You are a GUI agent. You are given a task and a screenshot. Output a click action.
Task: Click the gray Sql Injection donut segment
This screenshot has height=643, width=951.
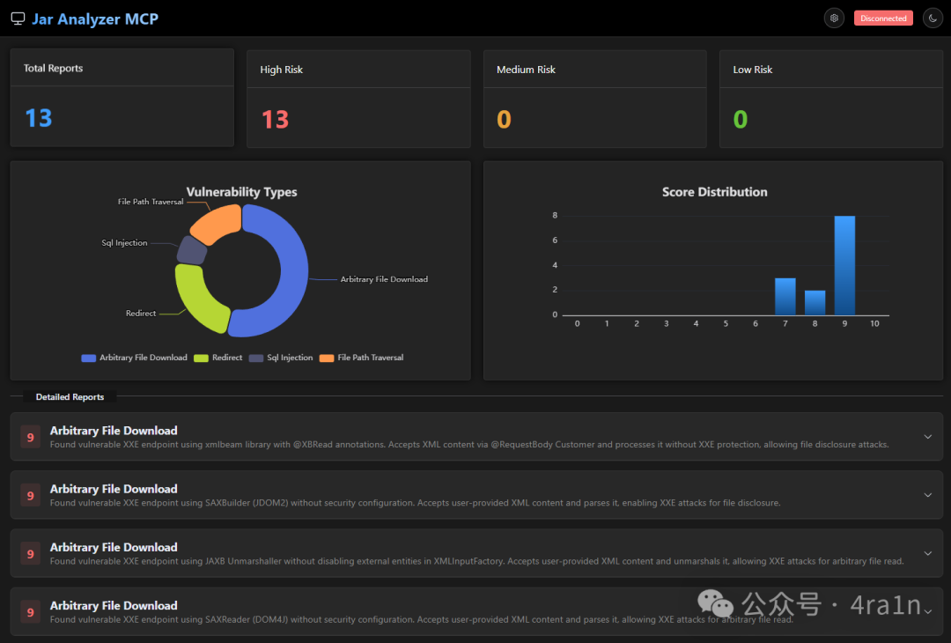coord(192,250)
